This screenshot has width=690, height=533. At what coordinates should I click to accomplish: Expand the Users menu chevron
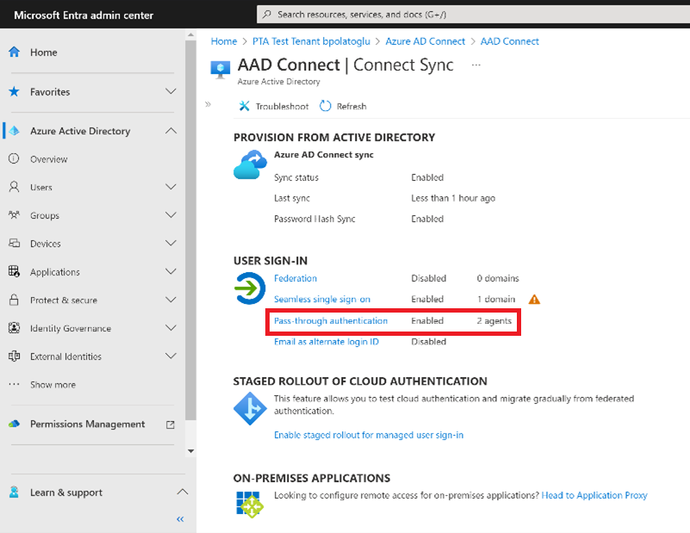coord(171,187)
